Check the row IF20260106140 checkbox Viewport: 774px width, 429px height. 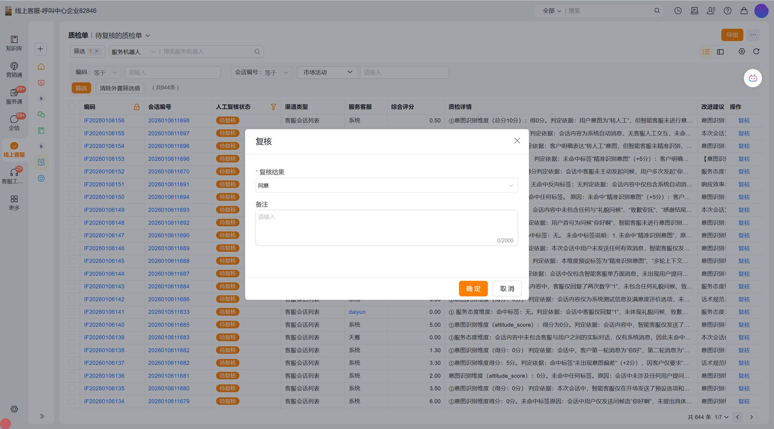tap(72, 325)
